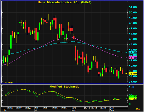This screenshot has height=112, width=144.
Task: Click the yellow 30.33 stochastic value tag
Action: click(x=133, y=99)
